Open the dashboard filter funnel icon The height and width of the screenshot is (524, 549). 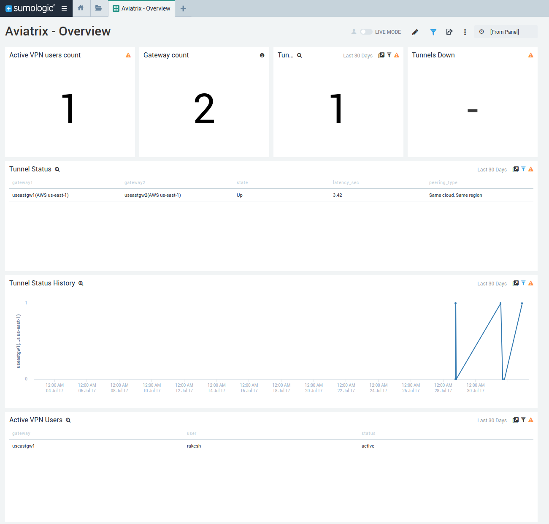(433, 32)
